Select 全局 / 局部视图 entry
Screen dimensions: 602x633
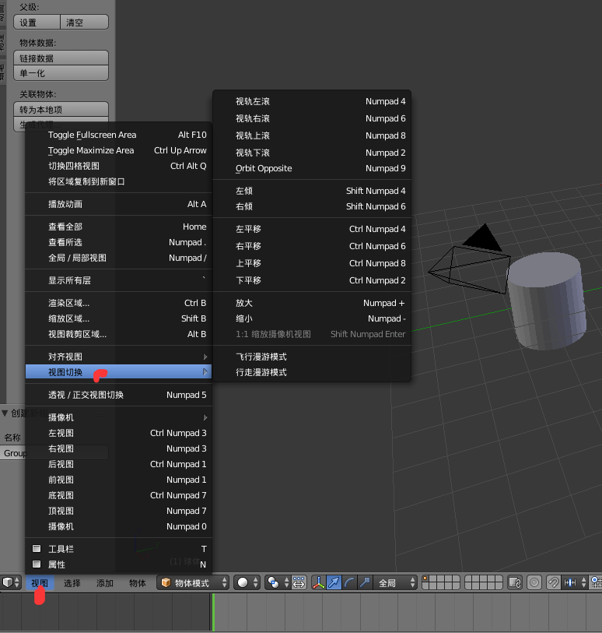[x=118, y=258]
